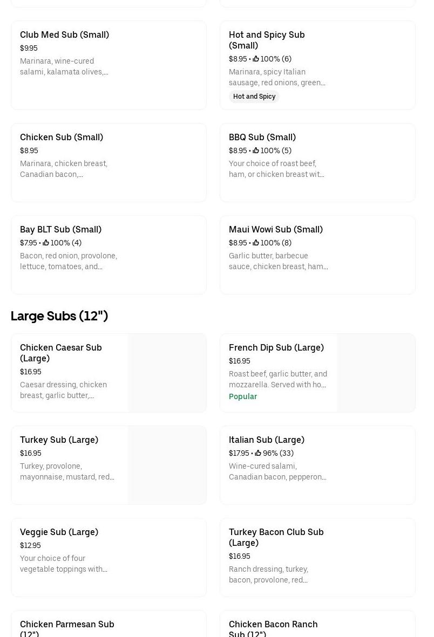Click thumbs-up icon on Bay BLT Sub
The height and width of the screenshot is (637, 434).
[x=46, y=243]
